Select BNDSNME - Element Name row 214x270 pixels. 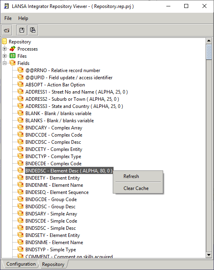click(x=54, y=243)
